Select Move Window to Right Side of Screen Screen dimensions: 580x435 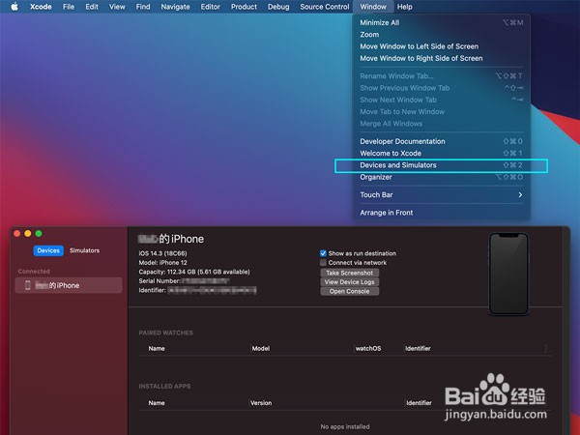(x=442, y=58)
